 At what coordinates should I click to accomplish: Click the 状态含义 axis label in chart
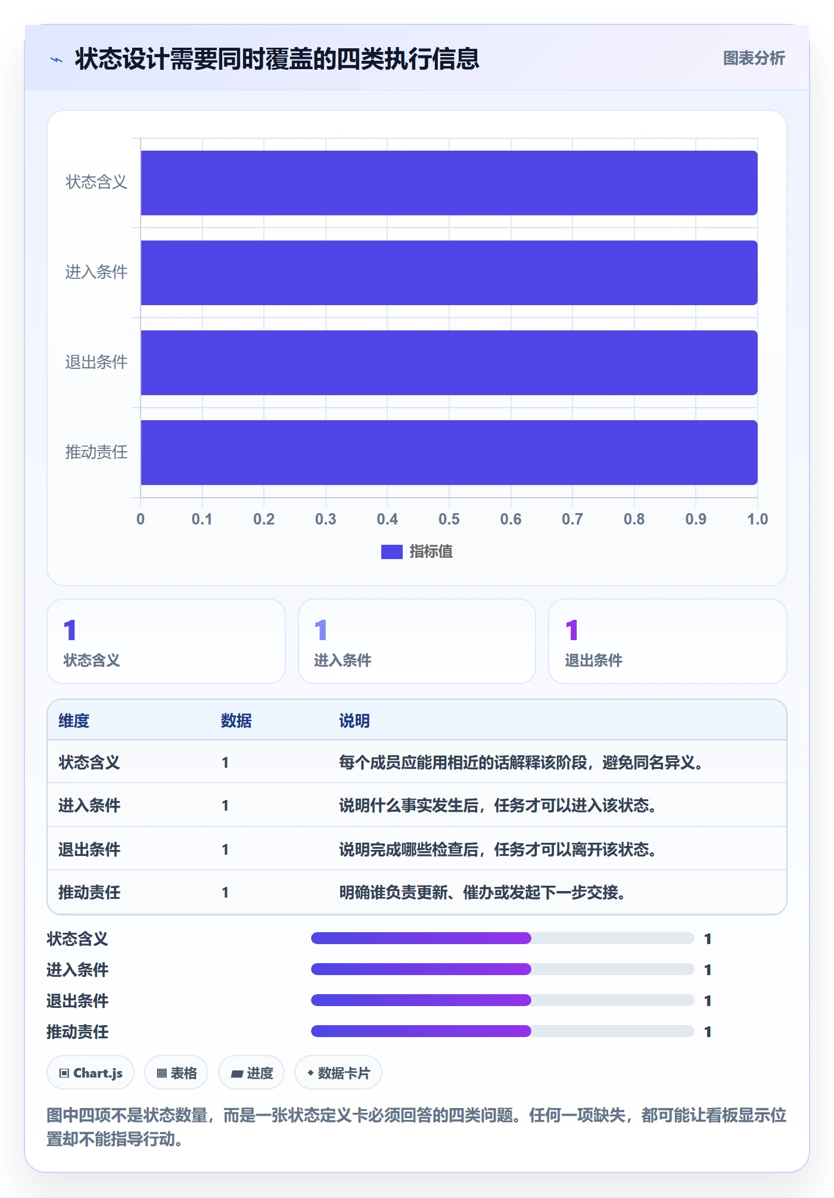97,182
